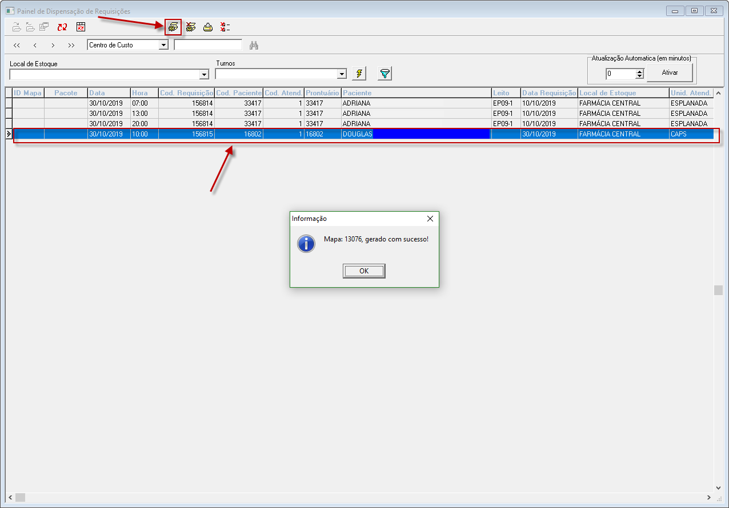Close the Informação dialog with X
729x508 pixels.
tap(430, 219)
